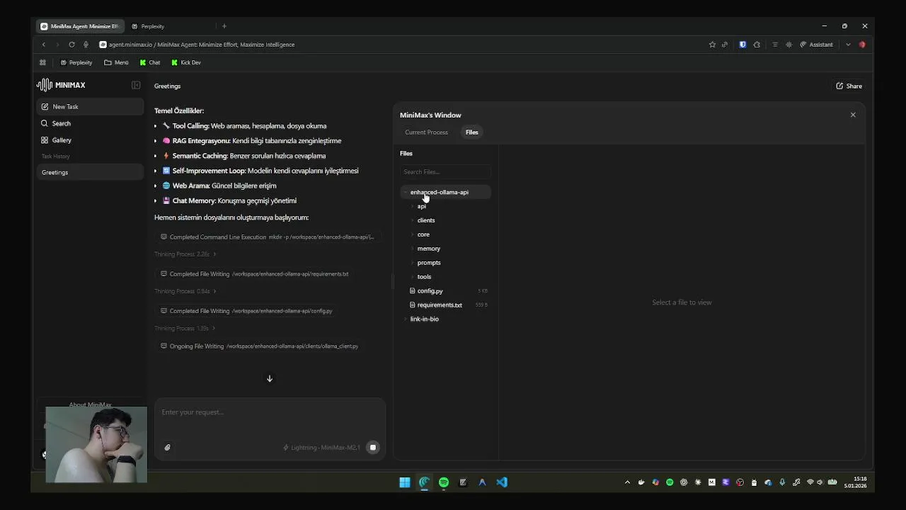Copy page link icon in address bar

coord(725,45)
